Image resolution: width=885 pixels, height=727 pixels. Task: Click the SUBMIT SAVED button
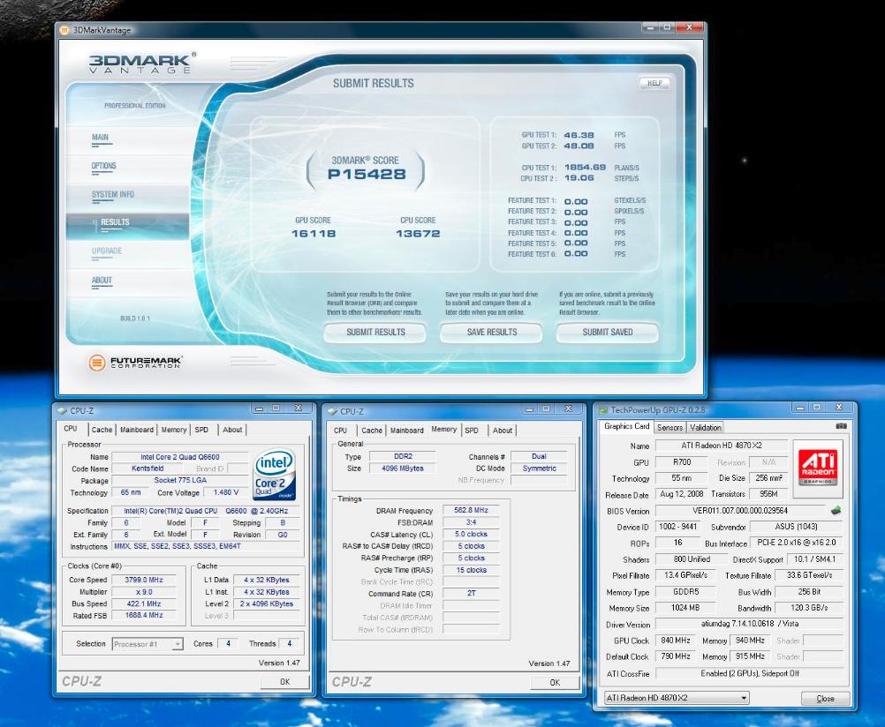608,333
